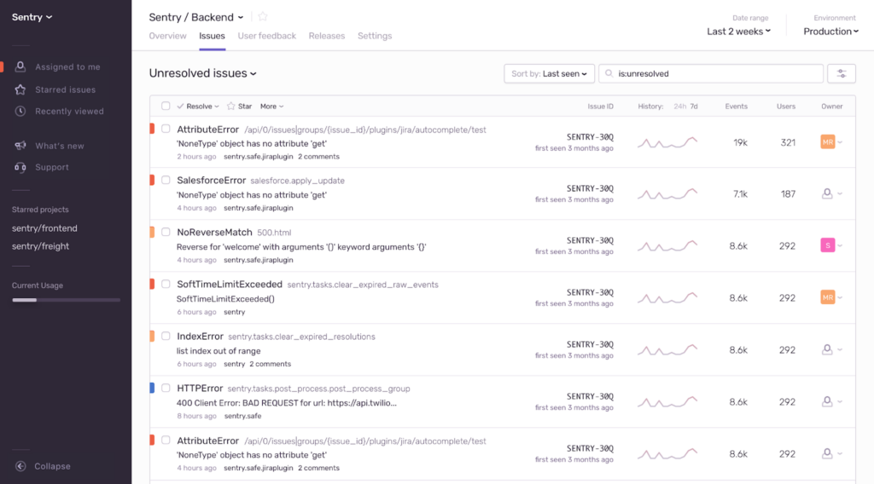This screenshot has width=874, height=484.
Task: Open the sentry/frontend starred project
Action: 44,228
